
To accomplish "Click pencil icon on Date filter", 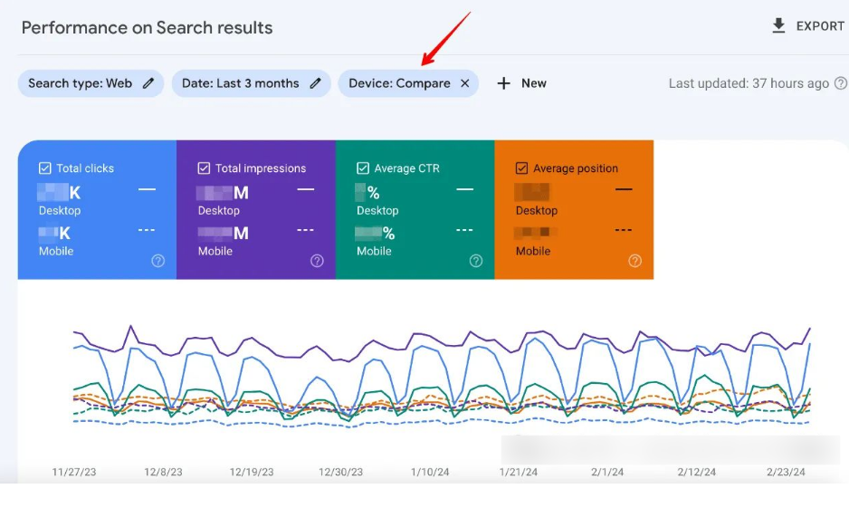I will pyautogui.click(x=315, y=83).
